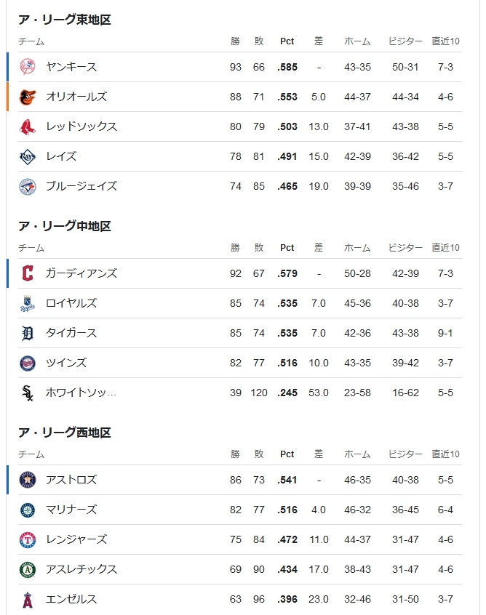Click the Orioles bird logo
This screenshot has height=615, width=486.
28,97
